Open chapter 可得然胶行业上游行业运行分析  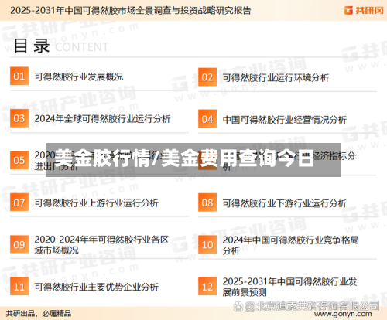point(97,203)
